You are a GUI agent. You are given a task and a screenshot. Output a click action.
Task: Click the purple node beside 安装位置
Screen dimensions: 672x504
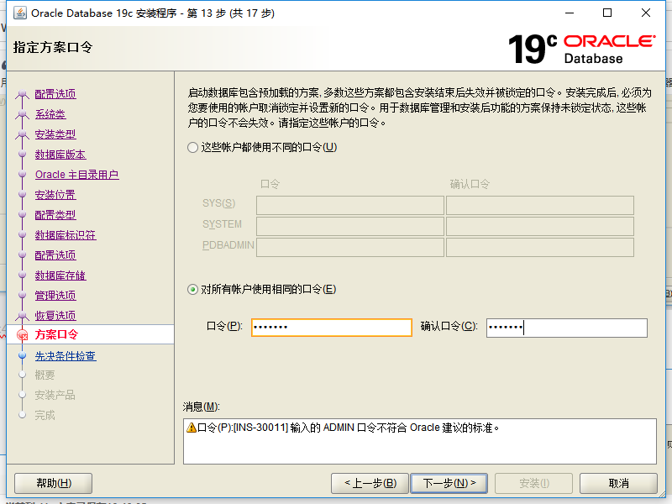(x=23, y=195)
